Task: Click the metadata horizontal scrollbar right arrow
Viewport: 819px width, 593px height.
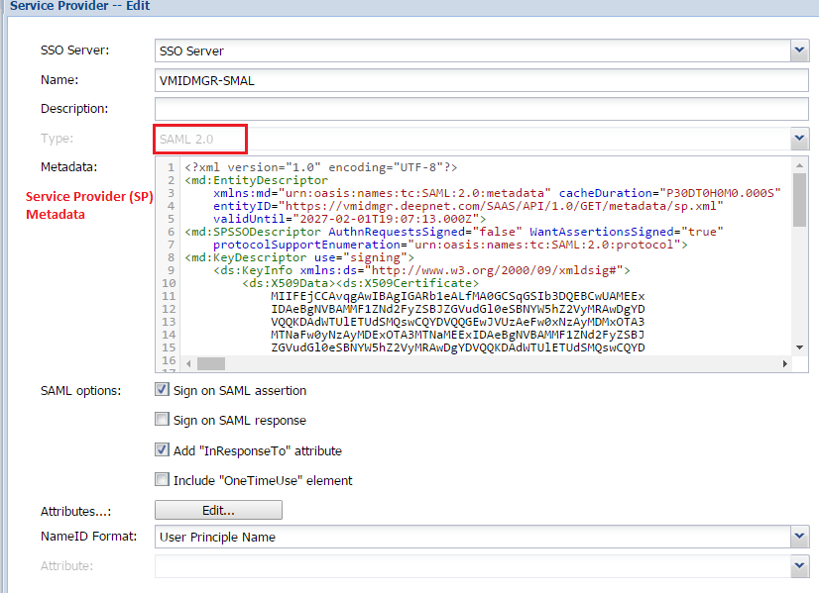Action: point(784,363)
